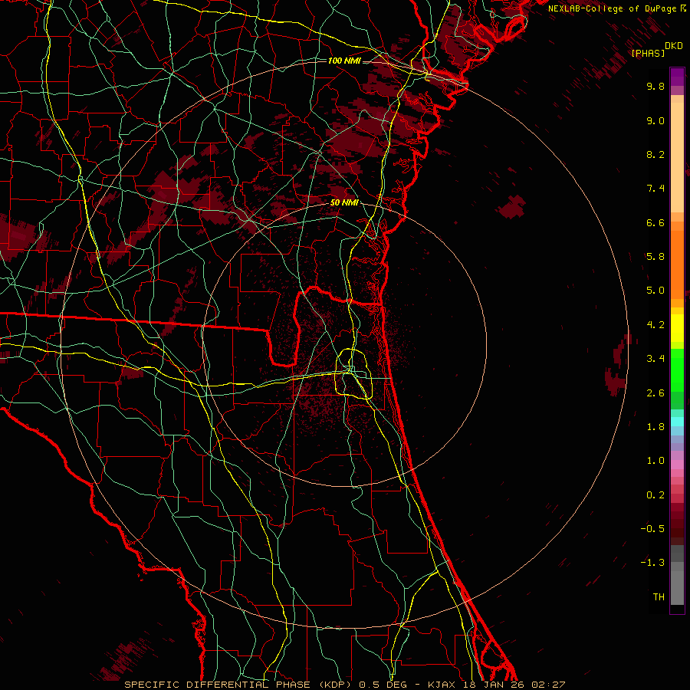690x690 pixels.
Task: Click the cyan segment of the color bar
Action: click(x=677, y=422)
